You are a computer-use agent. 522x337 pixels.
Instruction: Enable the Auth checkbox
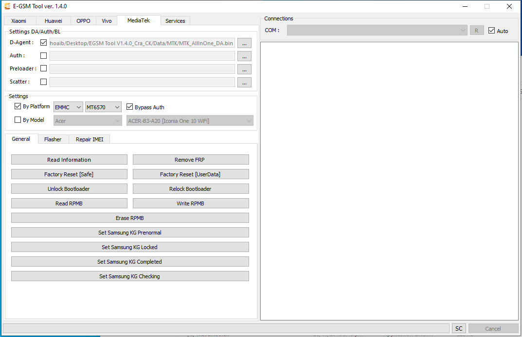tap(43, 55)
